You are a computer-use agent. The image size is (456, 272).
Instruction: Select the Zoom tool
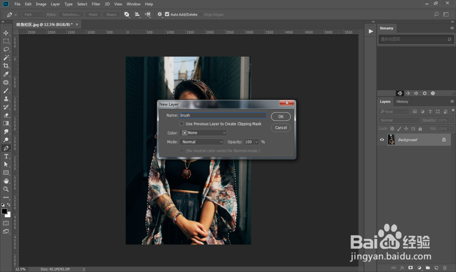point(6,189)
